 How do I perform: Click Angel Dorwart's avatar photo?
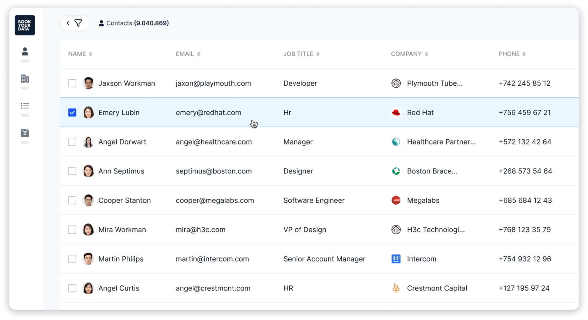coord(88,142)
